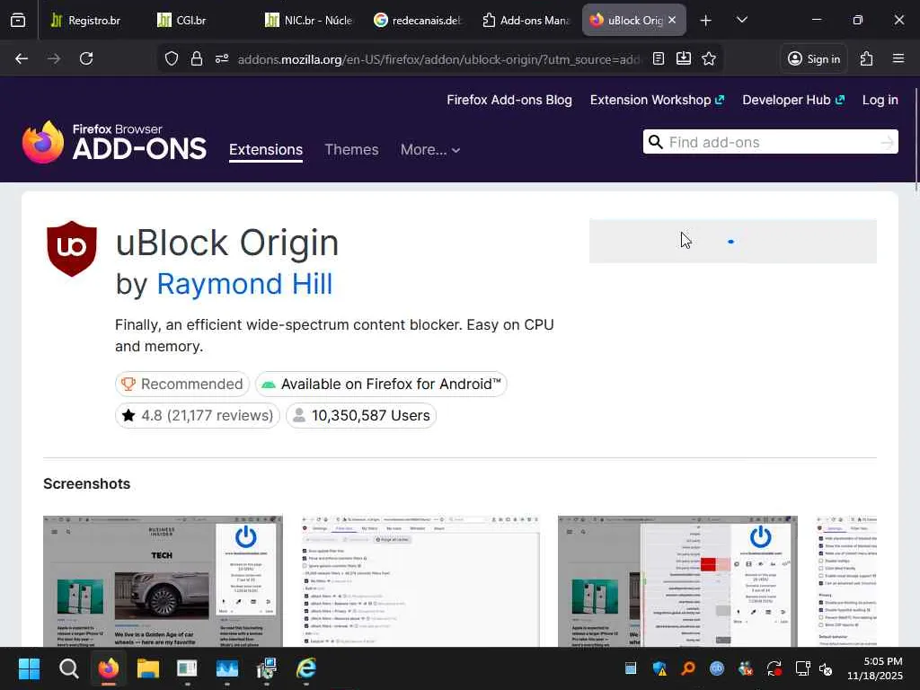920x690 pixels.
Task: Open Internet Explorer icon in taskbar
Action: pyautogui.click(x=306, y=668)
